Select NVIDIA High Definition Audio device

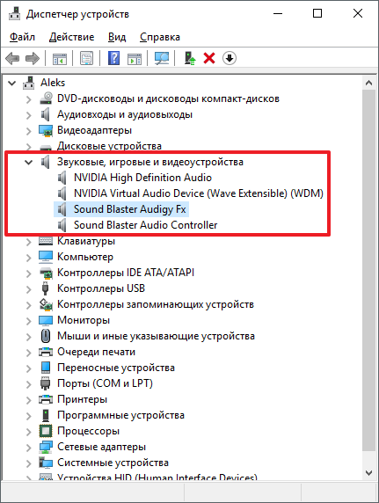tap(142, 178)
